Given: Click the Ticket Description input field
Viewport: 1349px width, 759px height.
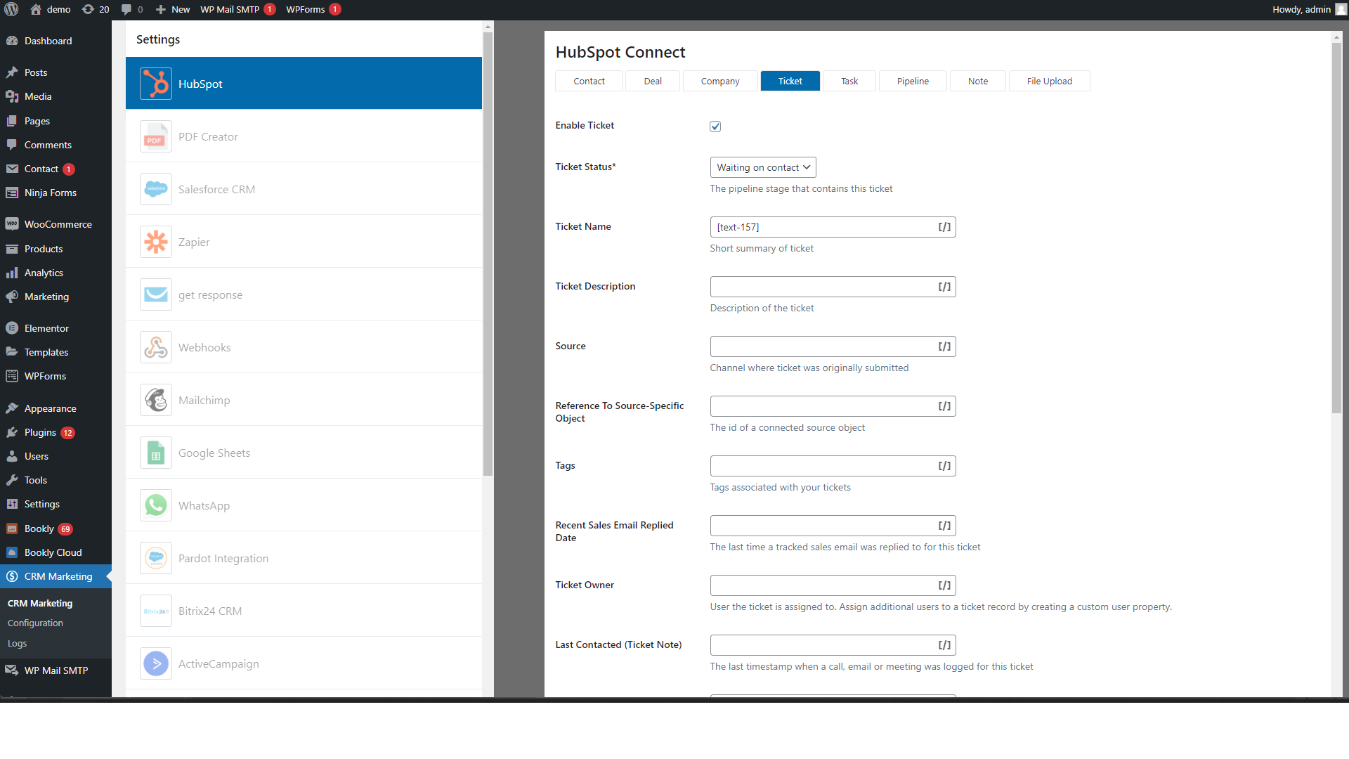Looking at the screenshot, I should click(821, 287).
